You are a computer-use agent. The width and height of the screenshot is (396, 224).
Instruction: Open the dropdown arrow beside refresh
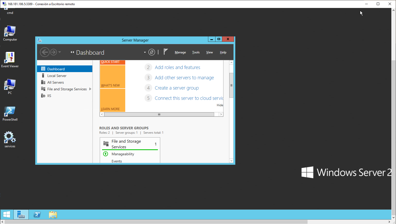[145, 52]
